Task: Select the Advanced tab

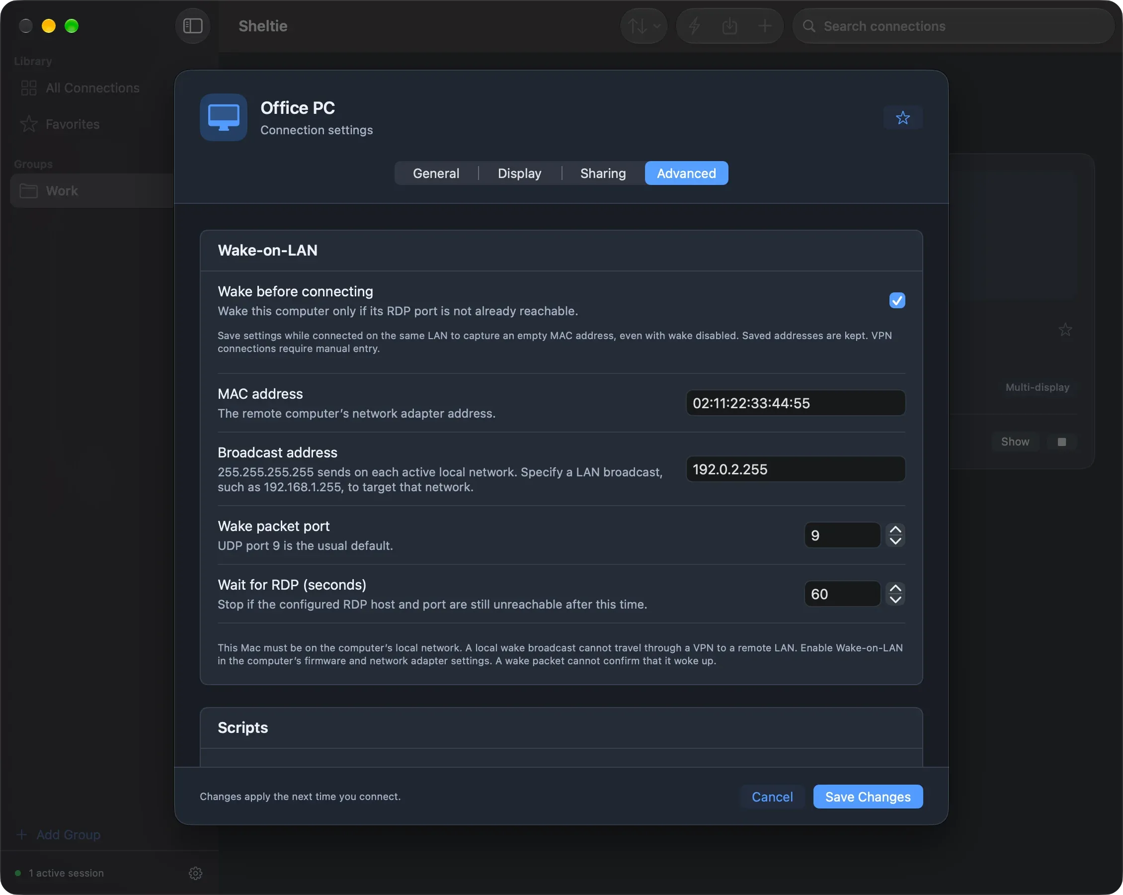Action: (x=686, y=173)
